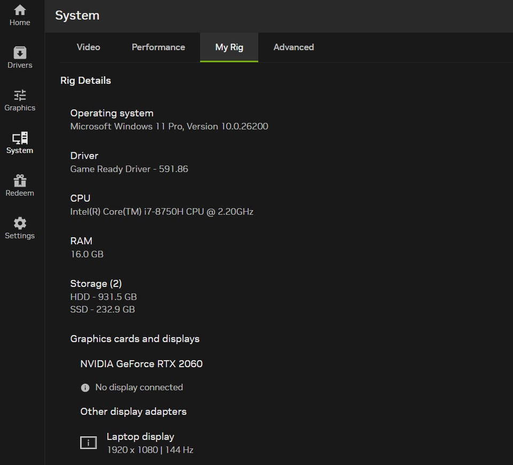Screen dimensions: 513x465
Task: Open the Advanced tab
Action: pos(293,47)
